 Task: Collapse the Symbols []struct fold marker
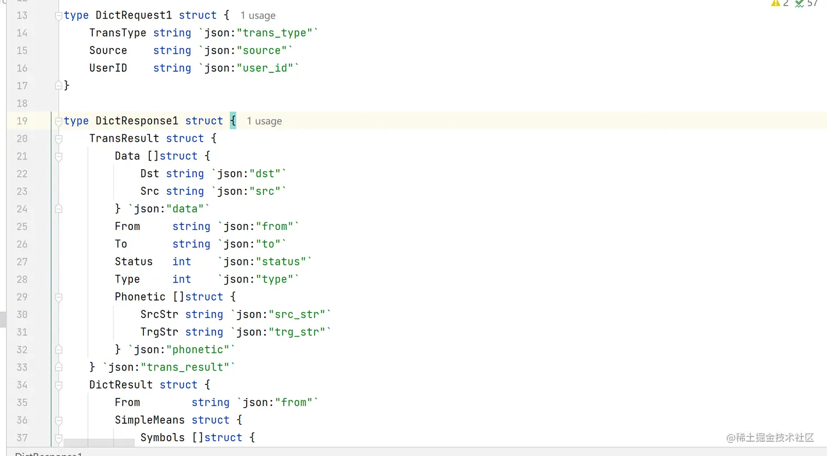(59, 438)
